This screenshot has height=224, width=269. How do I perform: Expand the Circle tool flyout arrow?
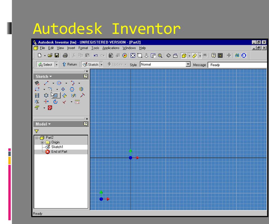(x=66, y=83)
